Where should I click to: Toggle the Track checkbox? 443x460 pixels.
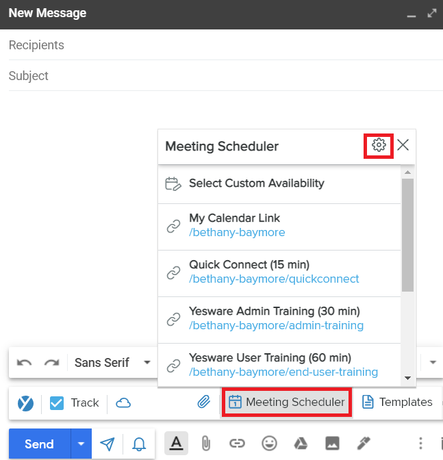tap(57, 403)
